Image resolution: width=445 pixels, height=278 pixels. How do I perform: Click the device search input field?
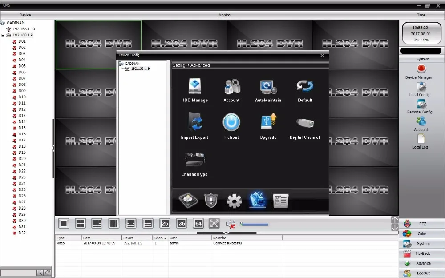pos(18,273)
